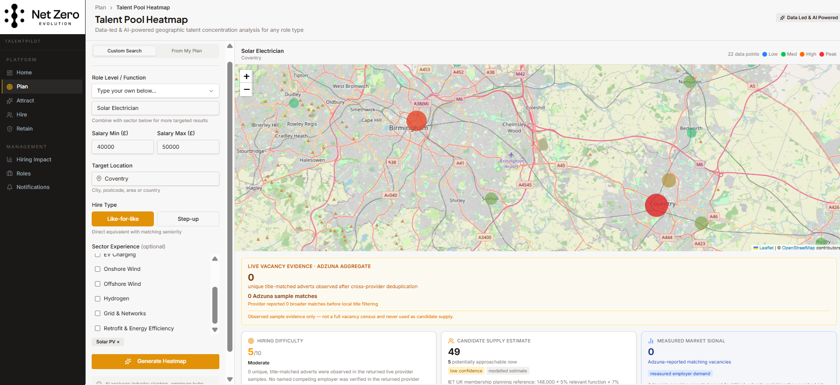Enable Grid & Networks checkbox
Viewport: 840px width, 385px height.
pyautogui.click(x=98, y=313)
